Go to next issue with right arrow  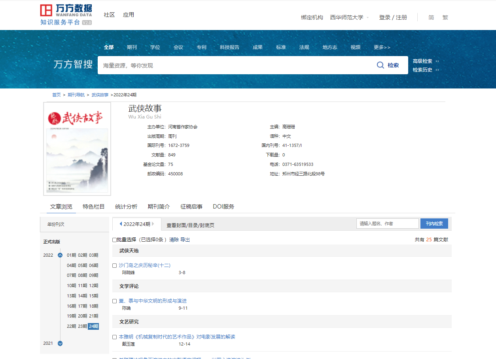pyautogui.click(x=153, y=224)
